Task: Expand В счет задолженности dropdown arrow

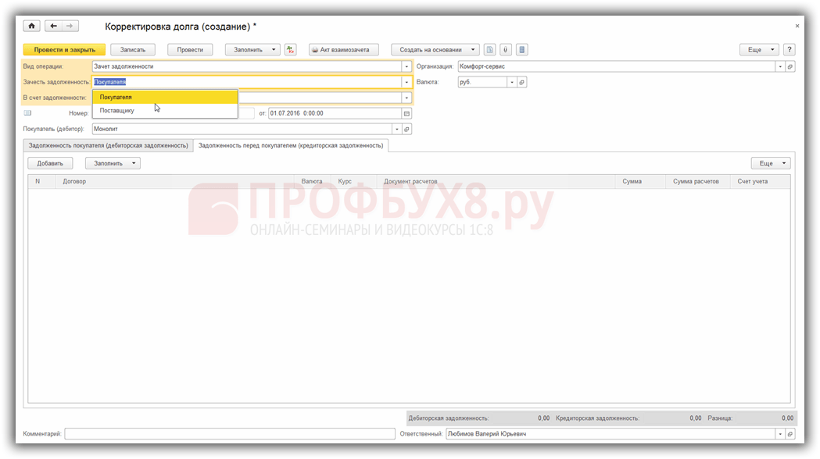Action: (406, 98)
